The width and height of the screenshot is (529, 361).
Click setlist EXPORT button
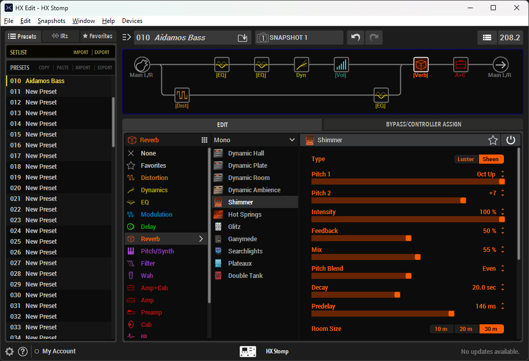click(102, 53)
